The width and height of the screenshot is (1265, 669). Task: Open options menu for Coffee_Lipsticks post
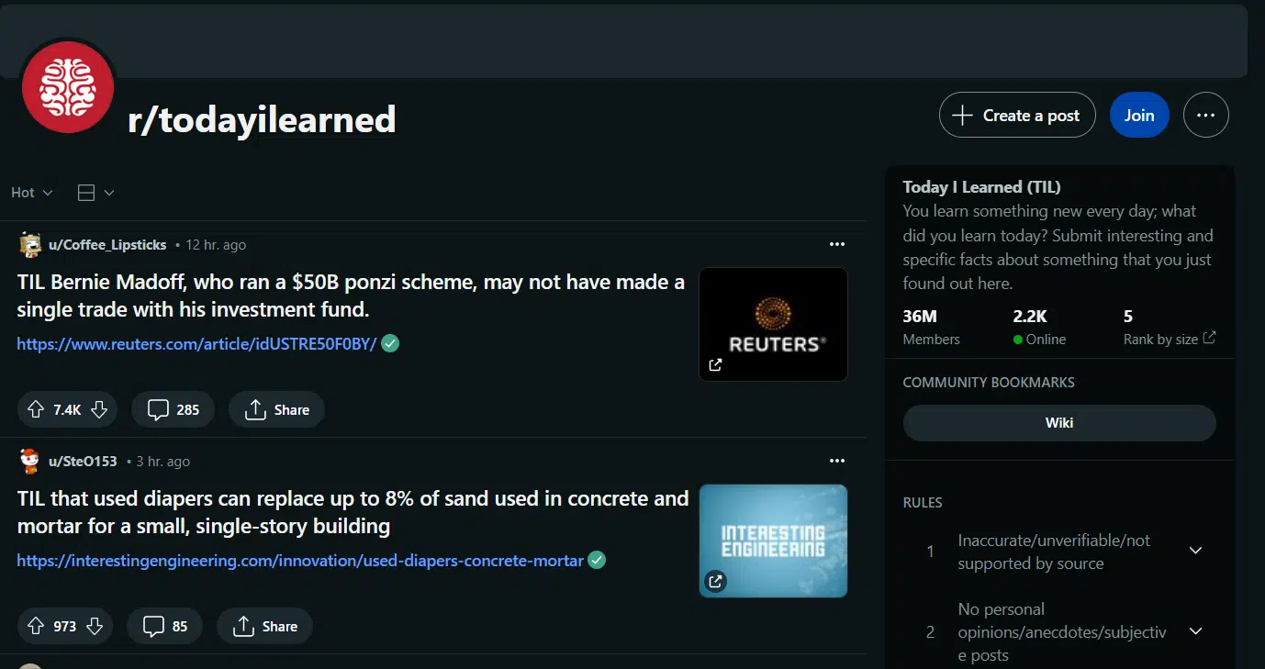pos(836,244)
